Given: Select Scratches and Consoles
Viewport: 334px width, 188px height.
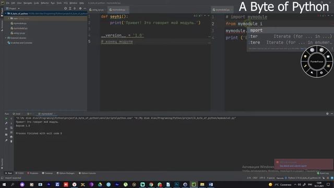Looking at the screenshot, I should point(20,43).
